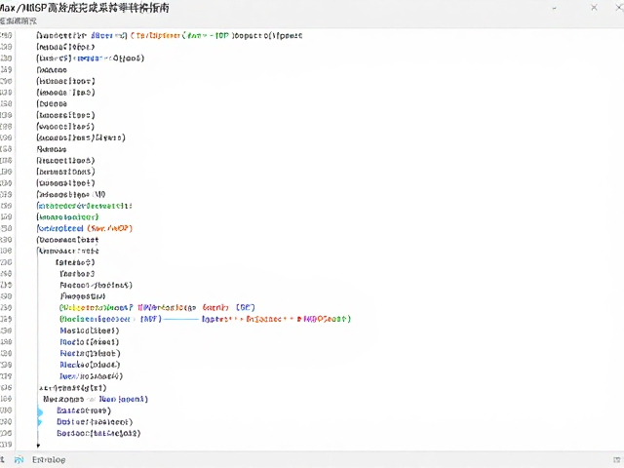This screenshot has height=468, width=624.
Task: Minimize the Max/MSP guide window
Action: point(554,8)
